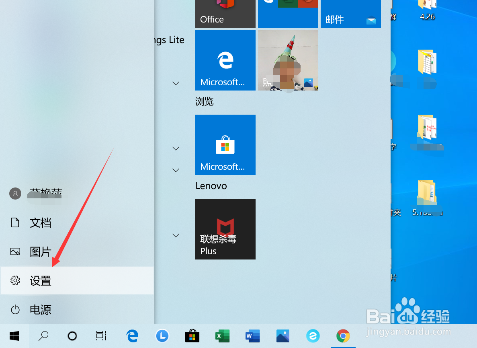Open the Power (电源) menu
The width and height of the screenshot is (477, 348).
tap(77, 310)
